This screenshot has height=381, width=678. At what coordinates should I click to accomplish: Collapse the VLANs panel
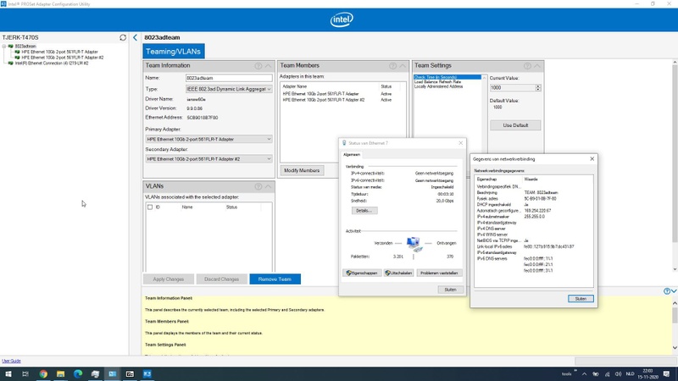click(x=268, y=186)
